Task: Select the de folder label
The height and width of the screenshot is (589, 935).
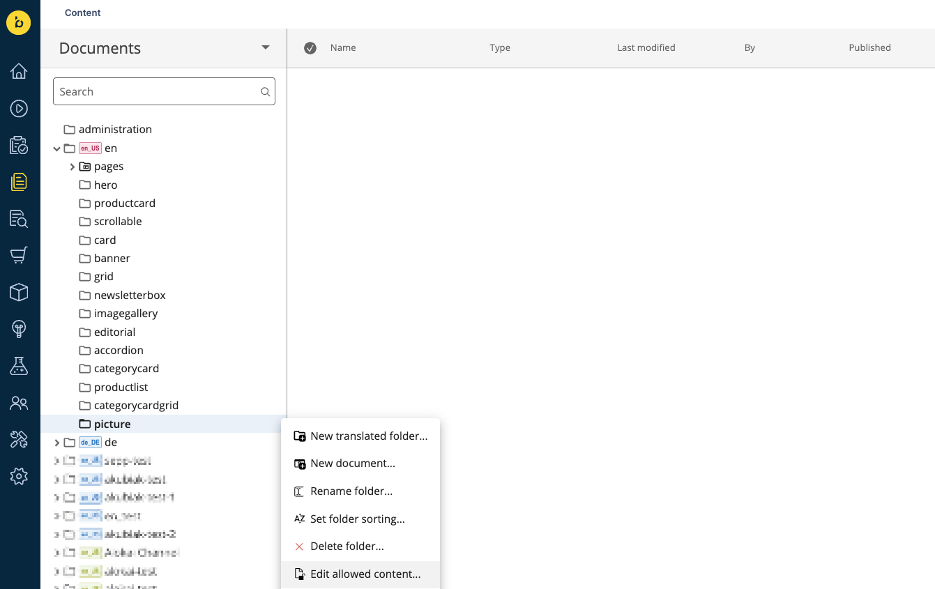Action: click(x=111, y=443)
